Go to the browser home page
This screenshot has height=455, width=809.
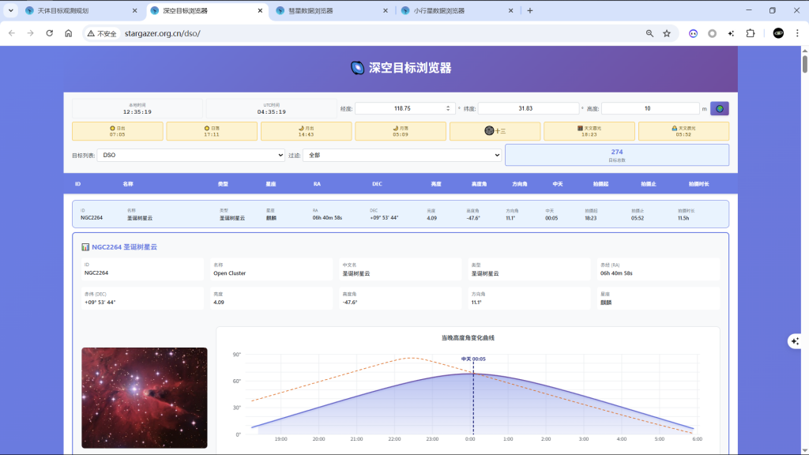tap(69, 33)
